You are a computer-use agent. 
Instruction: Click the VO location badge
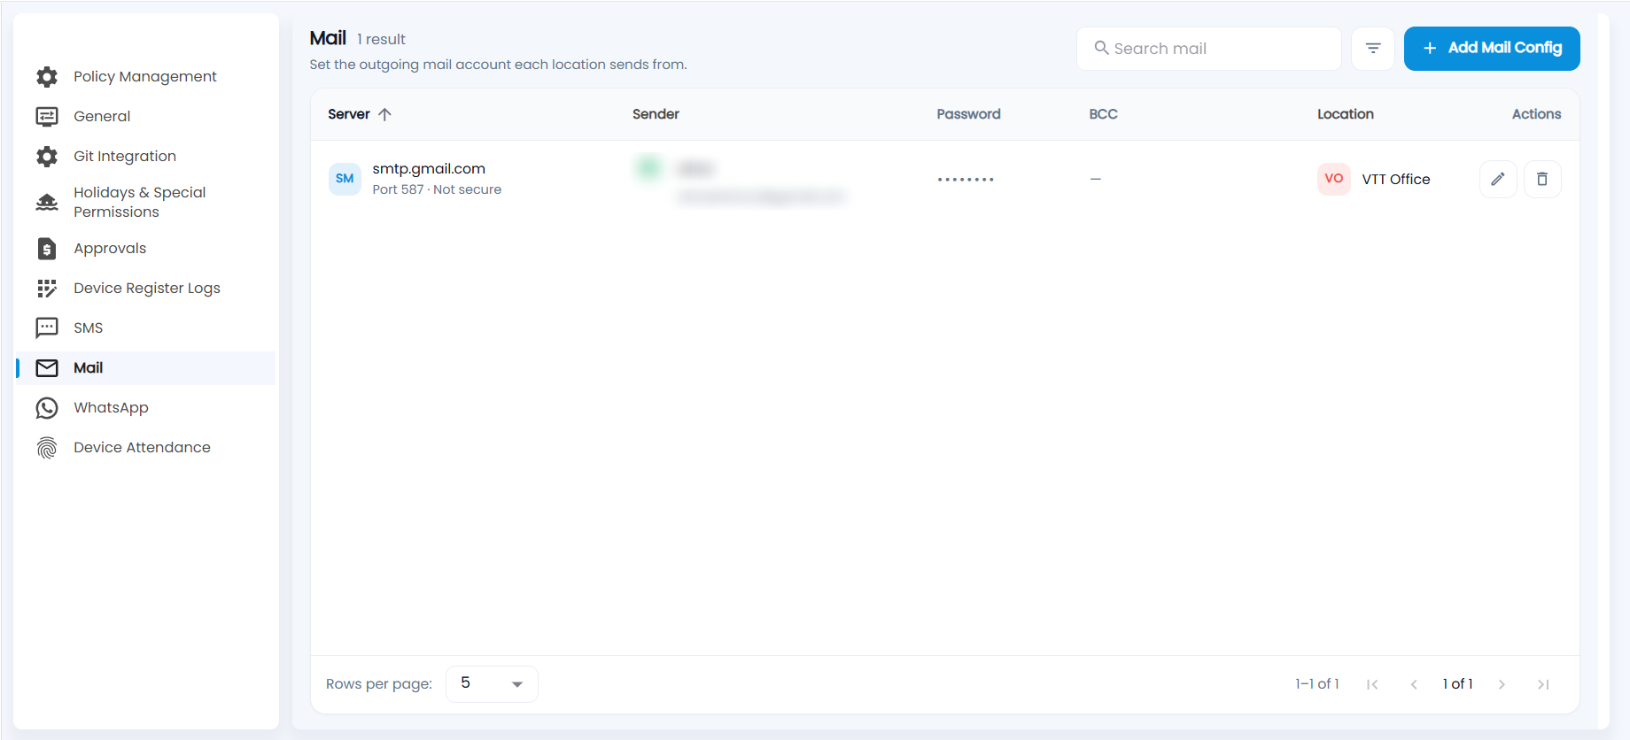pos(1334,179)
